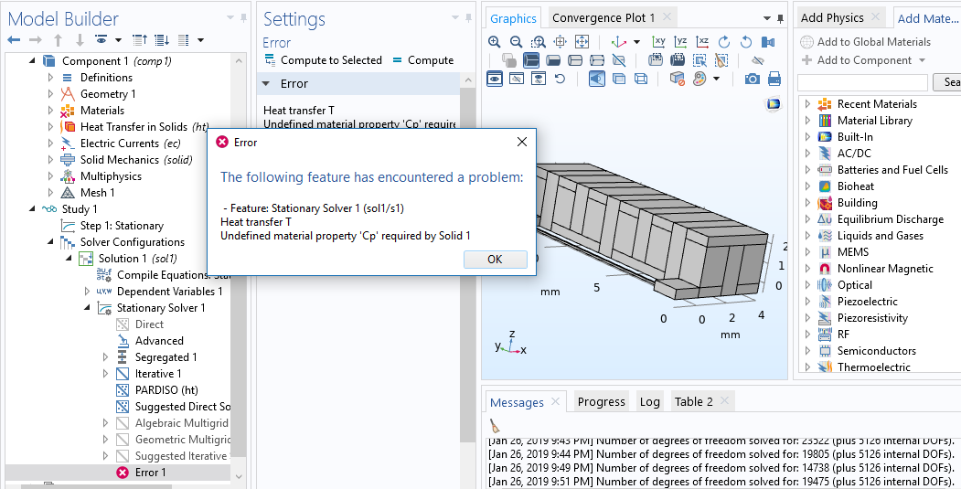This screenshot has width=961, height=489.
Task: Switch to the Convergence Plot 1 tab
Action: (603, 18)
